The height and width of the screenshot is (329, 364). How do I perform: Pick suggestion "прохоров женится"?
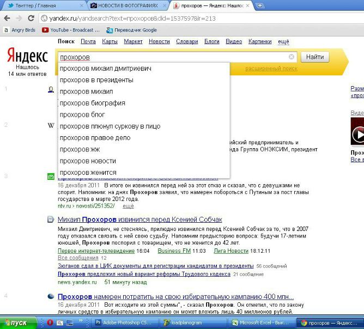[88, 173]
